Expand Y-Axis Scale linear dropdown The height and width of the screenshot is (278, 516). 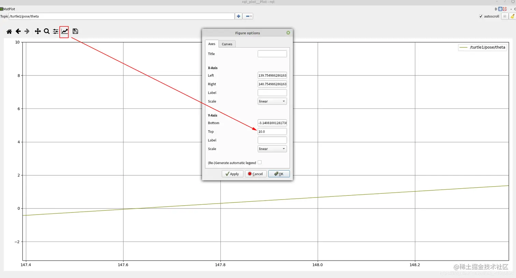272,149
